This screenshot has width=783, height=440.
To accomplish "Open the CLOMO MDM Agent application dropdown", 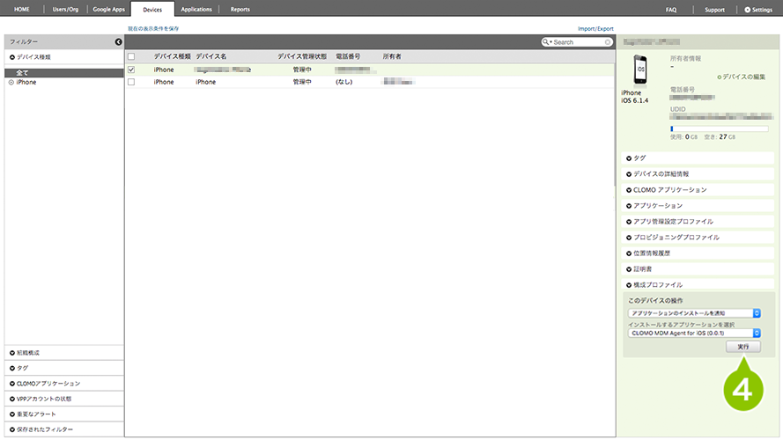I will [695, 333].
